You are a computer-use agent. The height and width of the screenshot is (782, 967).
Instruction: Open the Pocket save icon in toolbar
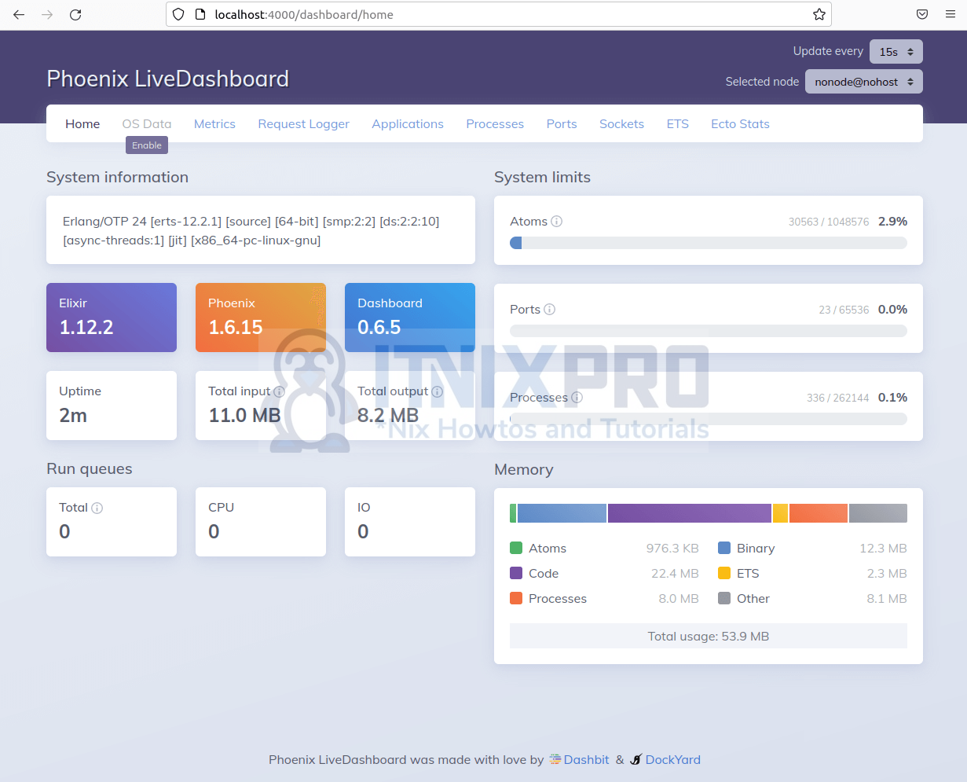(x=922, y=14)
